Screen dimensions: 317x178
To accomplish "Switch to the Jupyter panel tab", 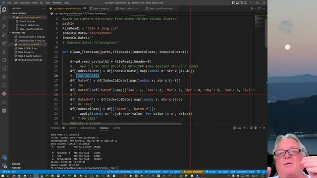I will click(x=117, y=128).
